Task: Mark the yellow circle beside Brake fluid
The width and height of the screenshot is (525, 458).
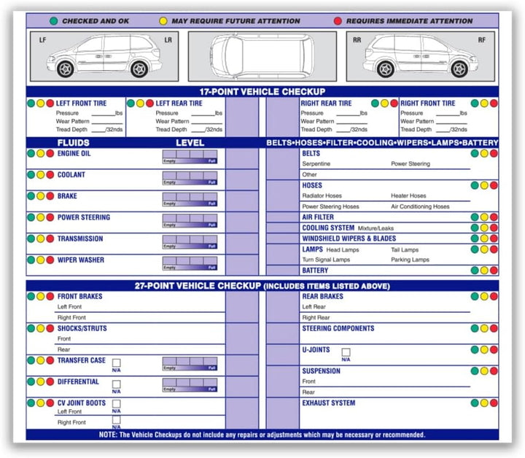Action: click(x=41, y=196)
